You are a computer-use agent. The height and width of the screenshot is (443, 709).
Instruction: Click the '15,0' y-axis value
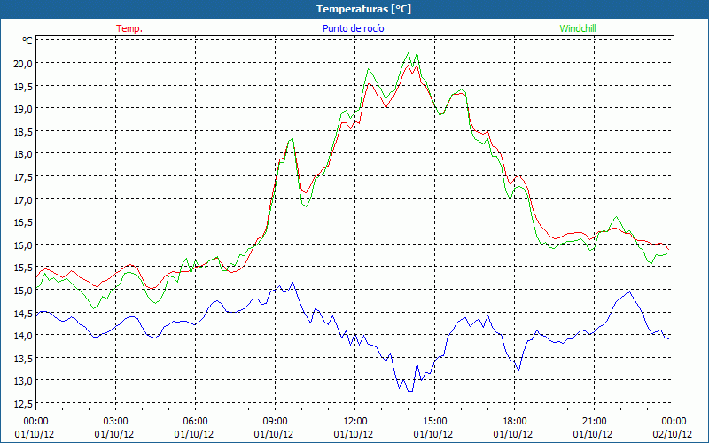(24, 291)
